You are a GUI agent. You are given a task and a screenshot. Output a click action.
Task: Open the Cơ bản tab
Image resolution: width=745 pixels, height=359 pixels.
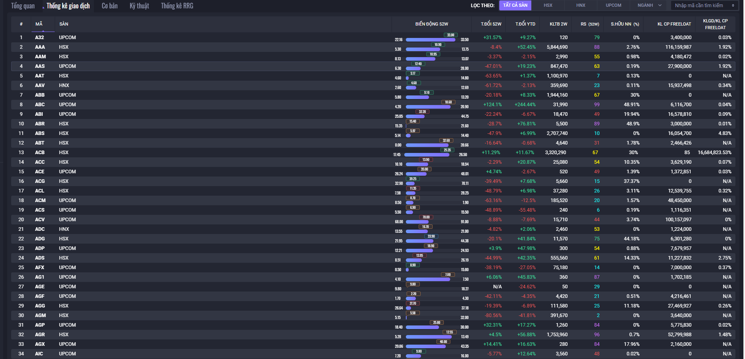pos(109,6)
